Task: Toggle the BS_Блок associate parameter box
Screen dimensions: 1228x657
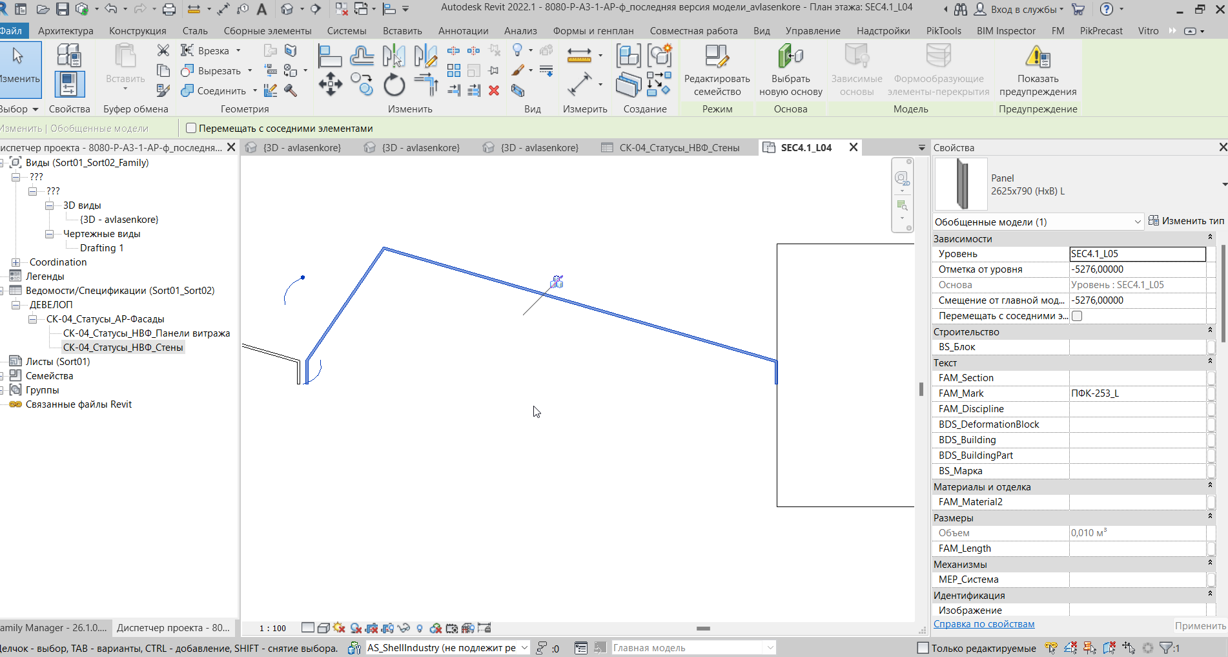Action: click(x=1211, y=347)
